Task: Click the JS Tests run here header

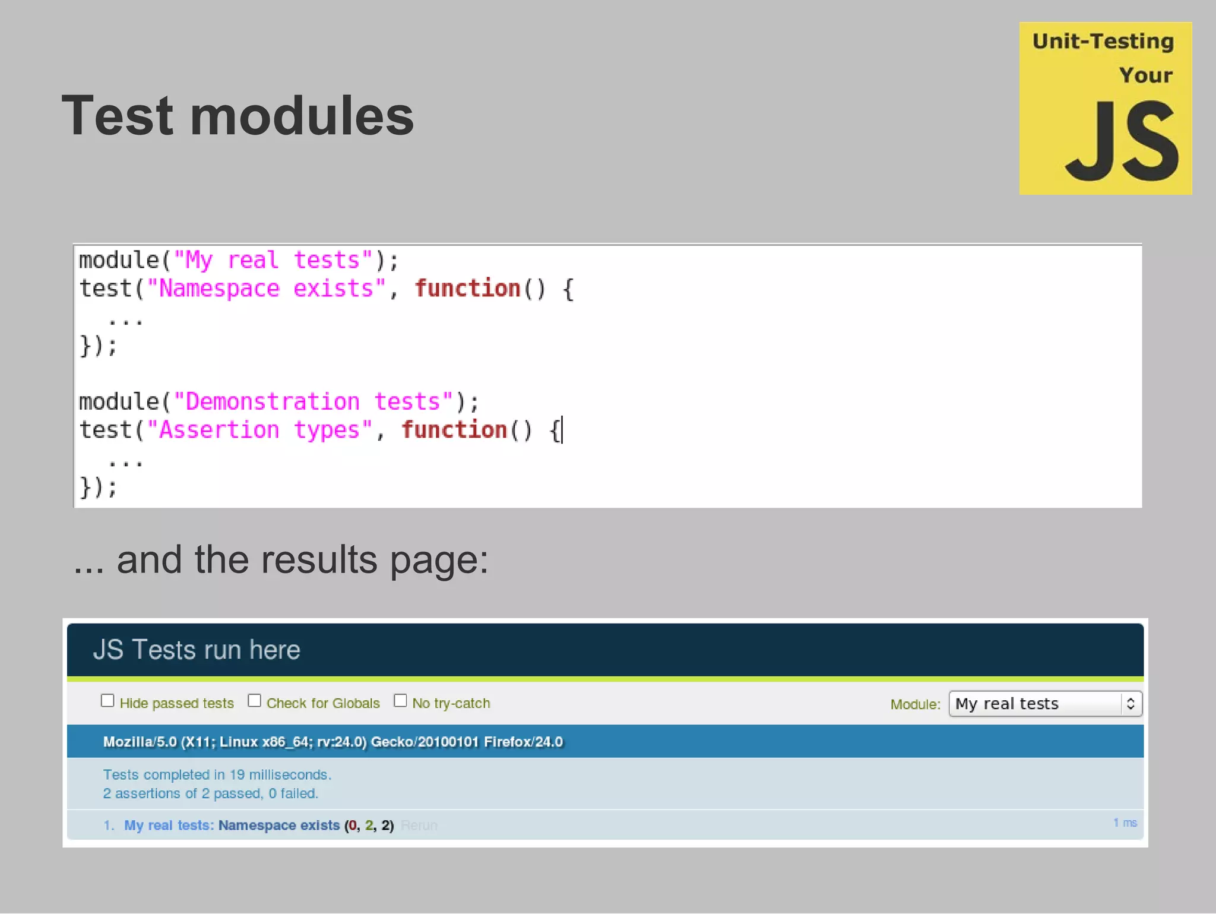Action: [x=197, y=650]
